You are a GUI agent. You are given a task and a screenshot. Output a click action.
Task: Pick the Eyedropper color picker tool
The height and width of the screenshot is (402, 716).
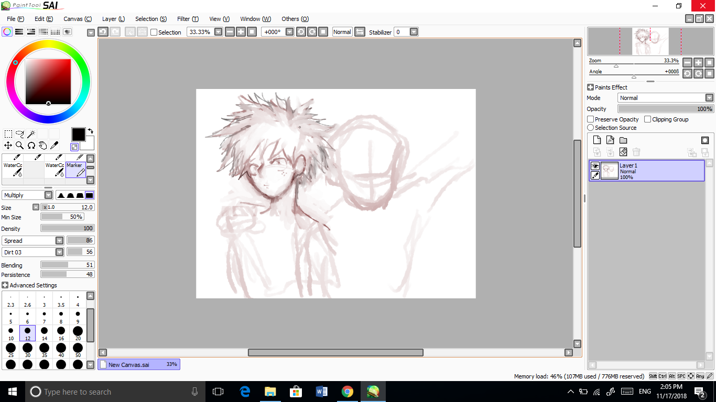[x=54, y=146]
